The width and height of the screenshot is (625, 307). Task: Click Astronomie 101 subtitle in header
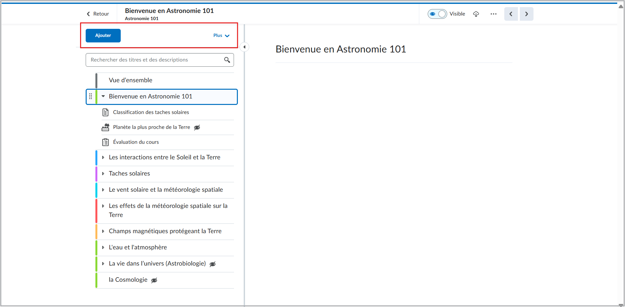point(141,18)
